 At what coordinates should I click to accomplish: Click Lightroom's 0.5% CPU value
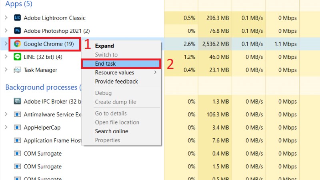[x=189, y=18]
